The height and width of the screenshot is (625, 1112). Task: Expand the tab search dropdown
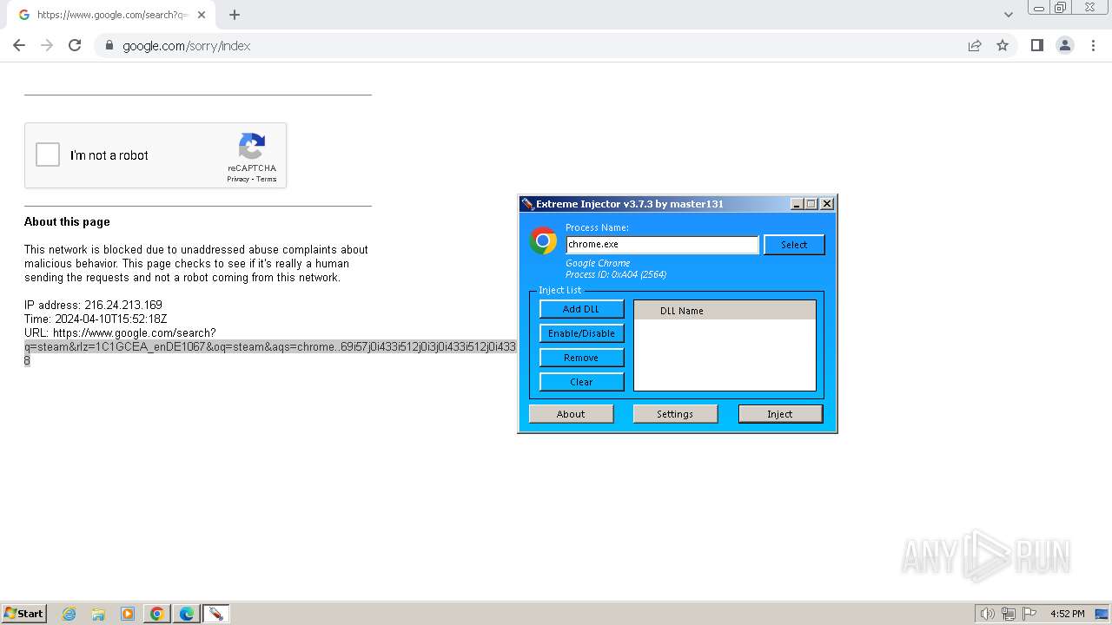point(1008,15)
